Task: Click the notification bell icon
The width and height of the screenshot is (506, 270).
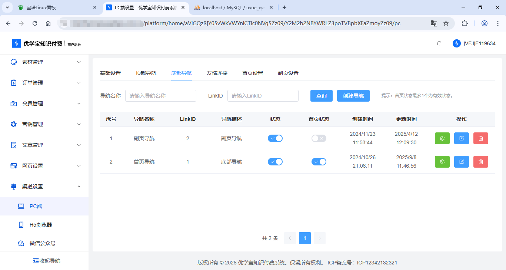Action: [x=439, y=43]
